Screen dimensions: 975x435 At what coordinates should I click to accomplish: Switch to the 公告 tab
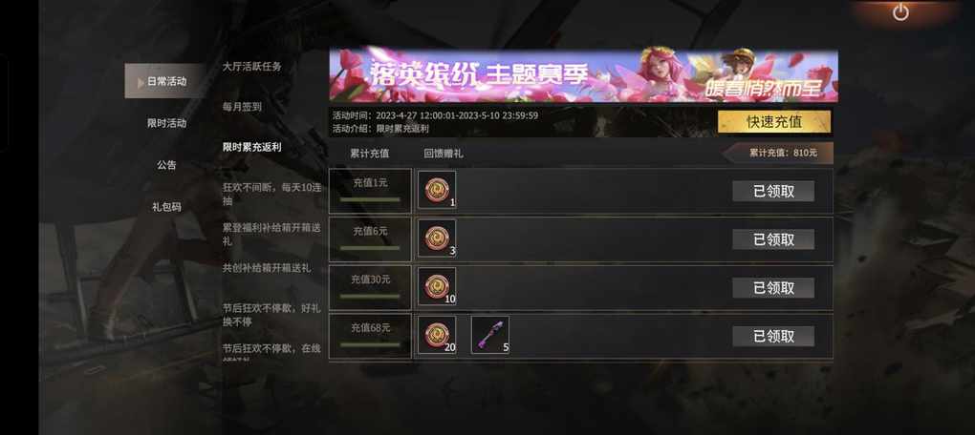pyautogui.click(x=166, y=165)
